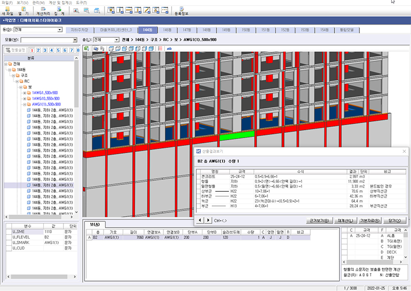The height and width of the screenshot is (291, 411).
Task: Click the 재계산(L) button
Action: [345, 220]
